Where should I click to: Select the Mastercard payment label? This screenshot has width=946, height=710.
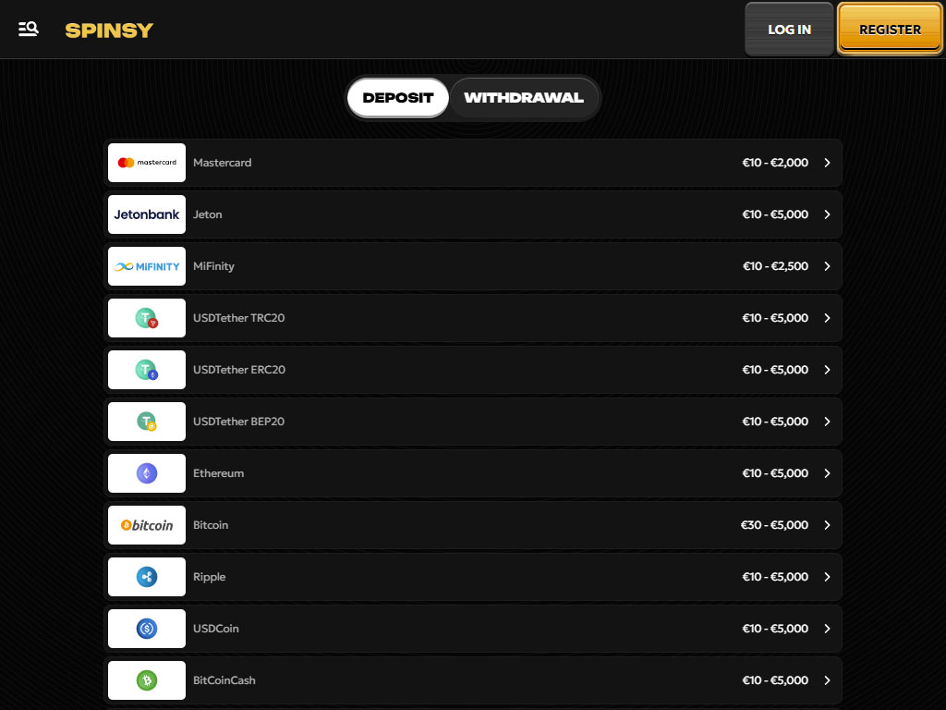(x=222, y=163)
